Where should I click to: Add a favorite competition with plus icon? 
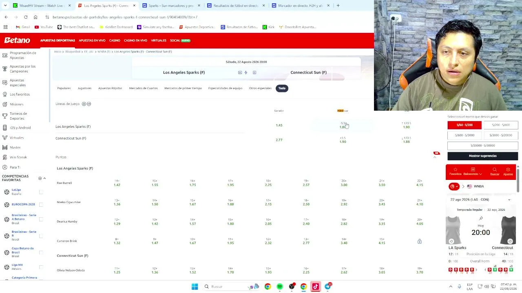coord(40,178)
